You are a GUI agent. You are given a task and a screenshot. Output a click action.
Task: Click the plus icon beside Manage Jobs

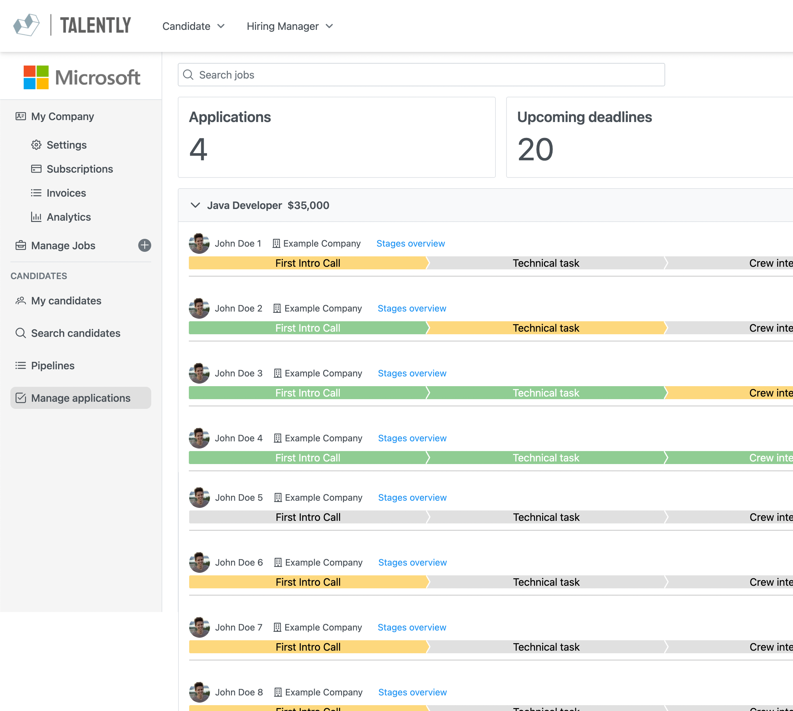click(144, 245)
